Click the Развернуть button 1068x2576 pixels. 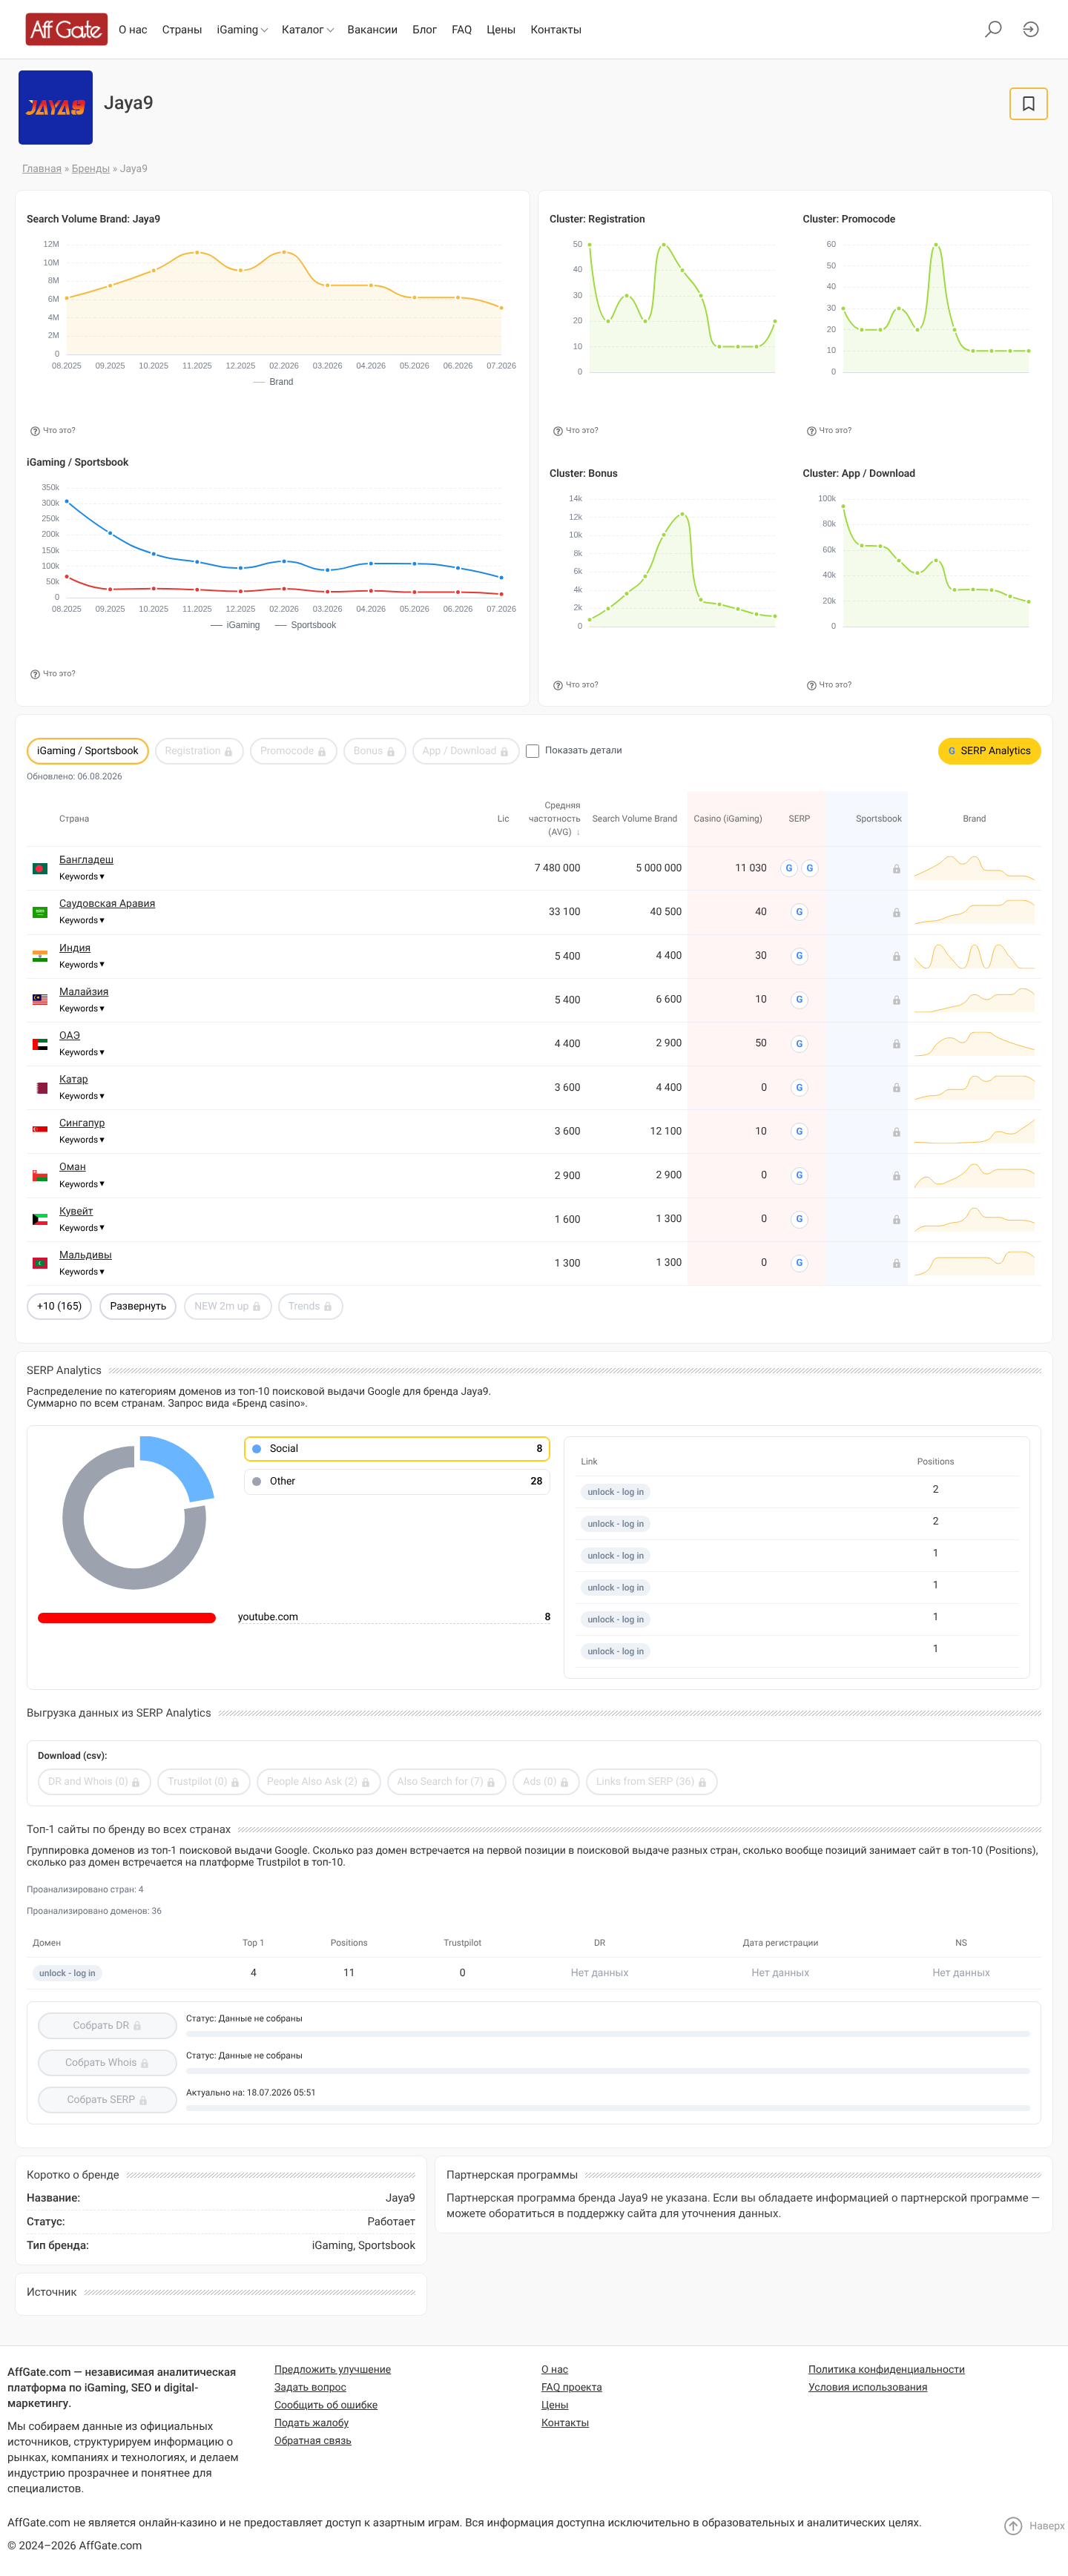click(x=138, y=1307)
